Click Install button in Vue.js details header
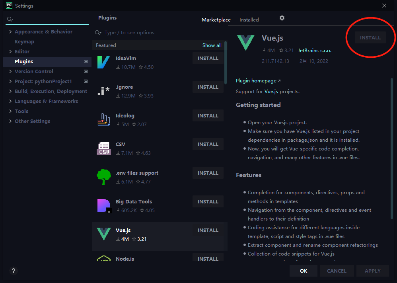The height and width of the screenshot is (283, 397). (370, 37)
